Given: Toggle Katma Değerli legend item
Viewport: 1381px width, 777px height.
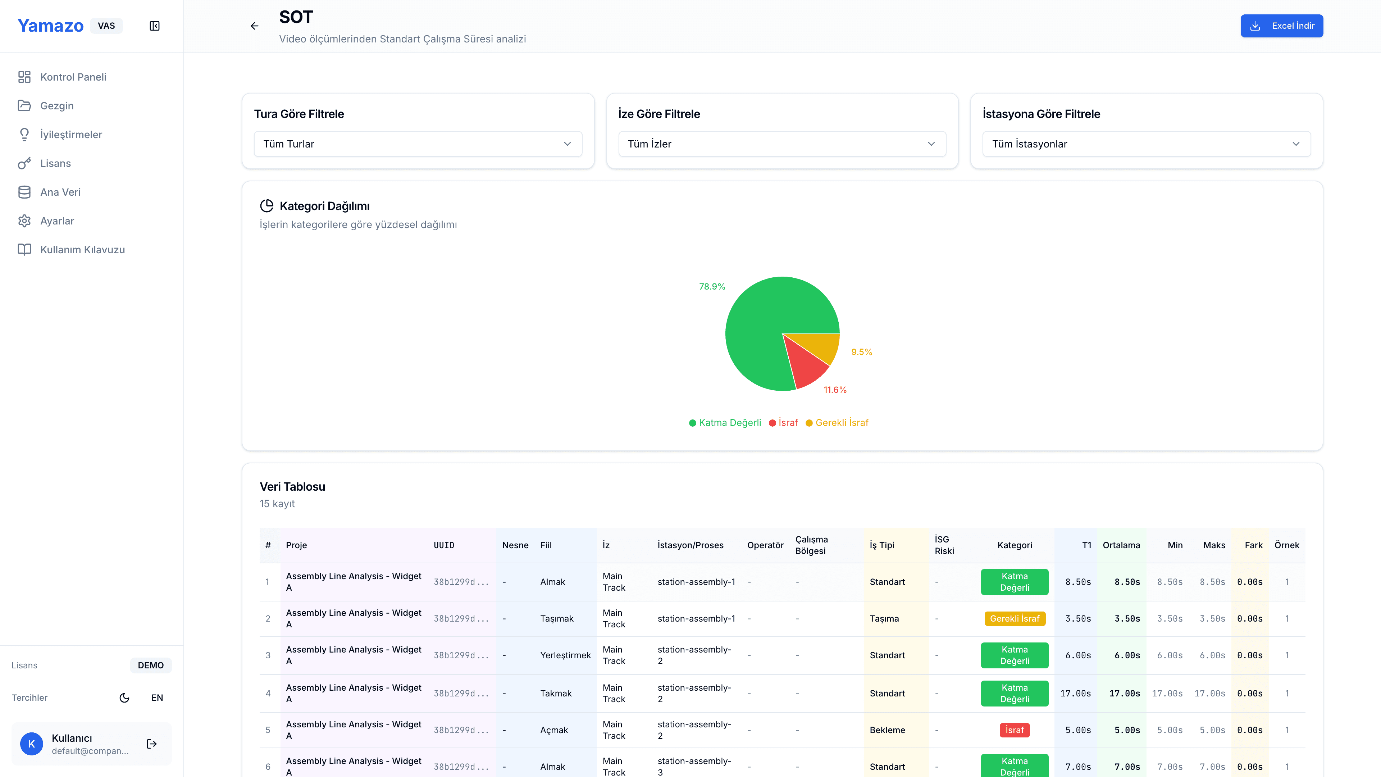Looking at the screenshot, I should pyautogui.click(x=725, y=423).
